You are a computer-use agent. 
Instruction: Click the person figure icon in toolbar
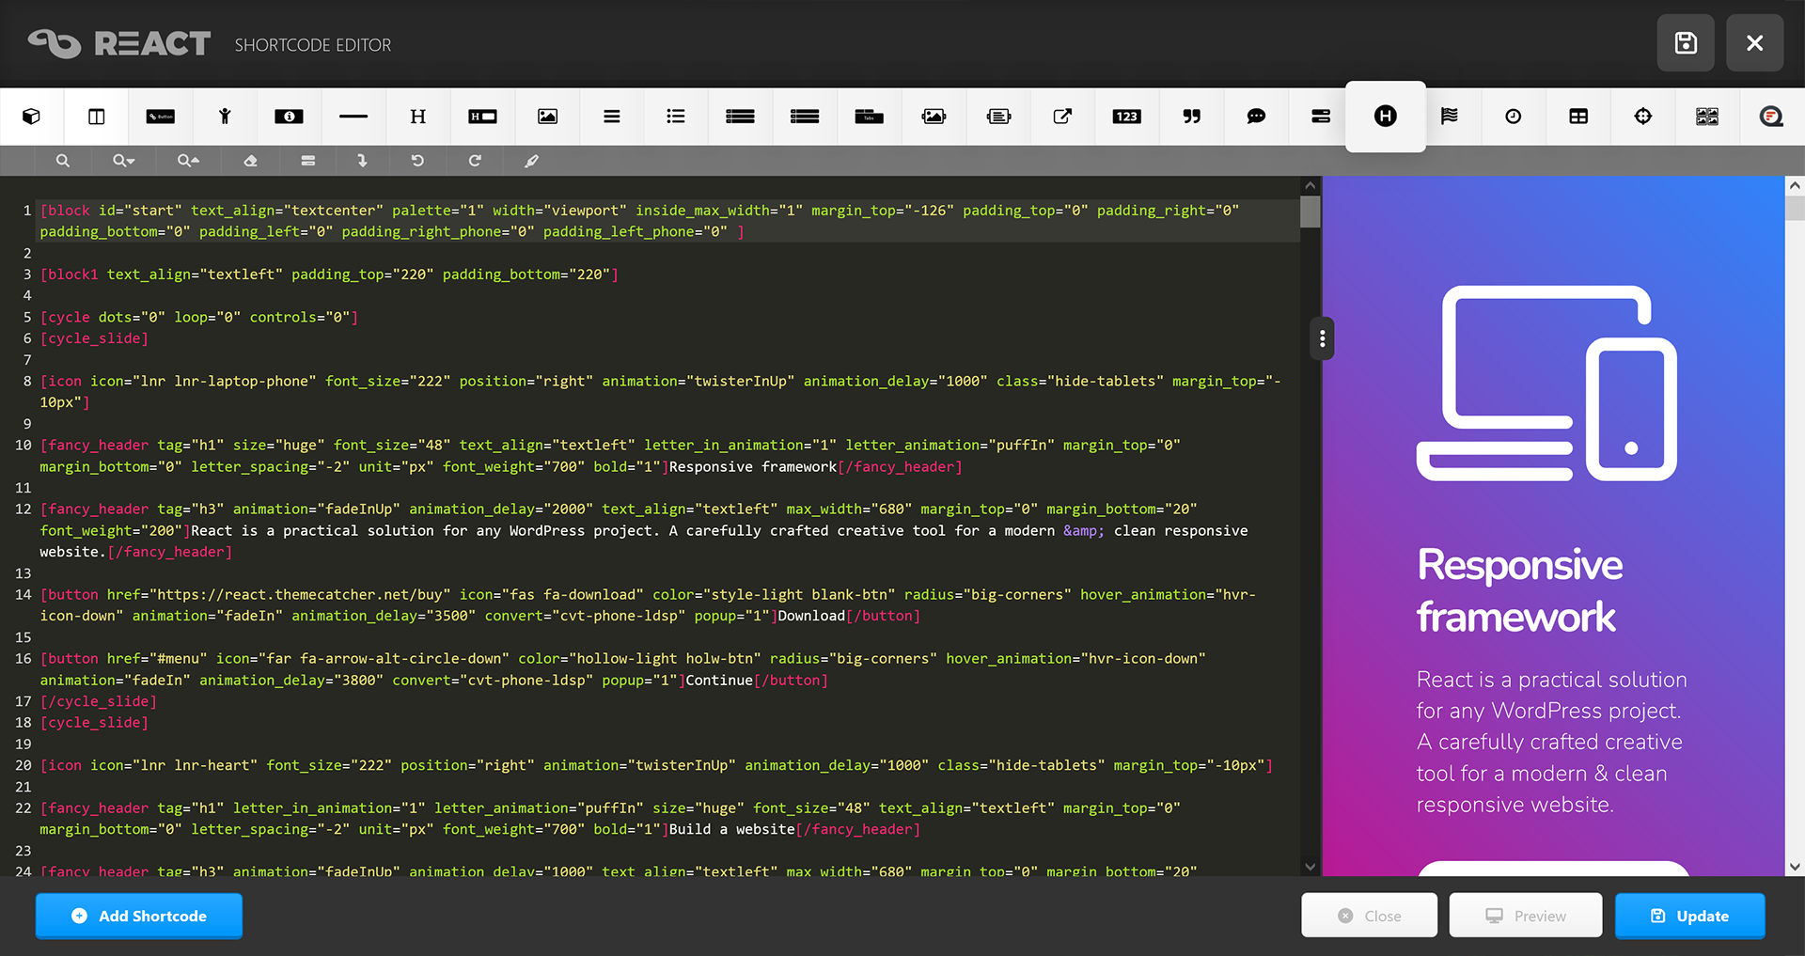[225, 117]
